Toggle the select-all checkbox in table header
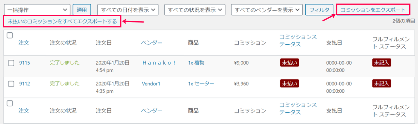This screenshot has width=418, height=124. coord(10,35)
